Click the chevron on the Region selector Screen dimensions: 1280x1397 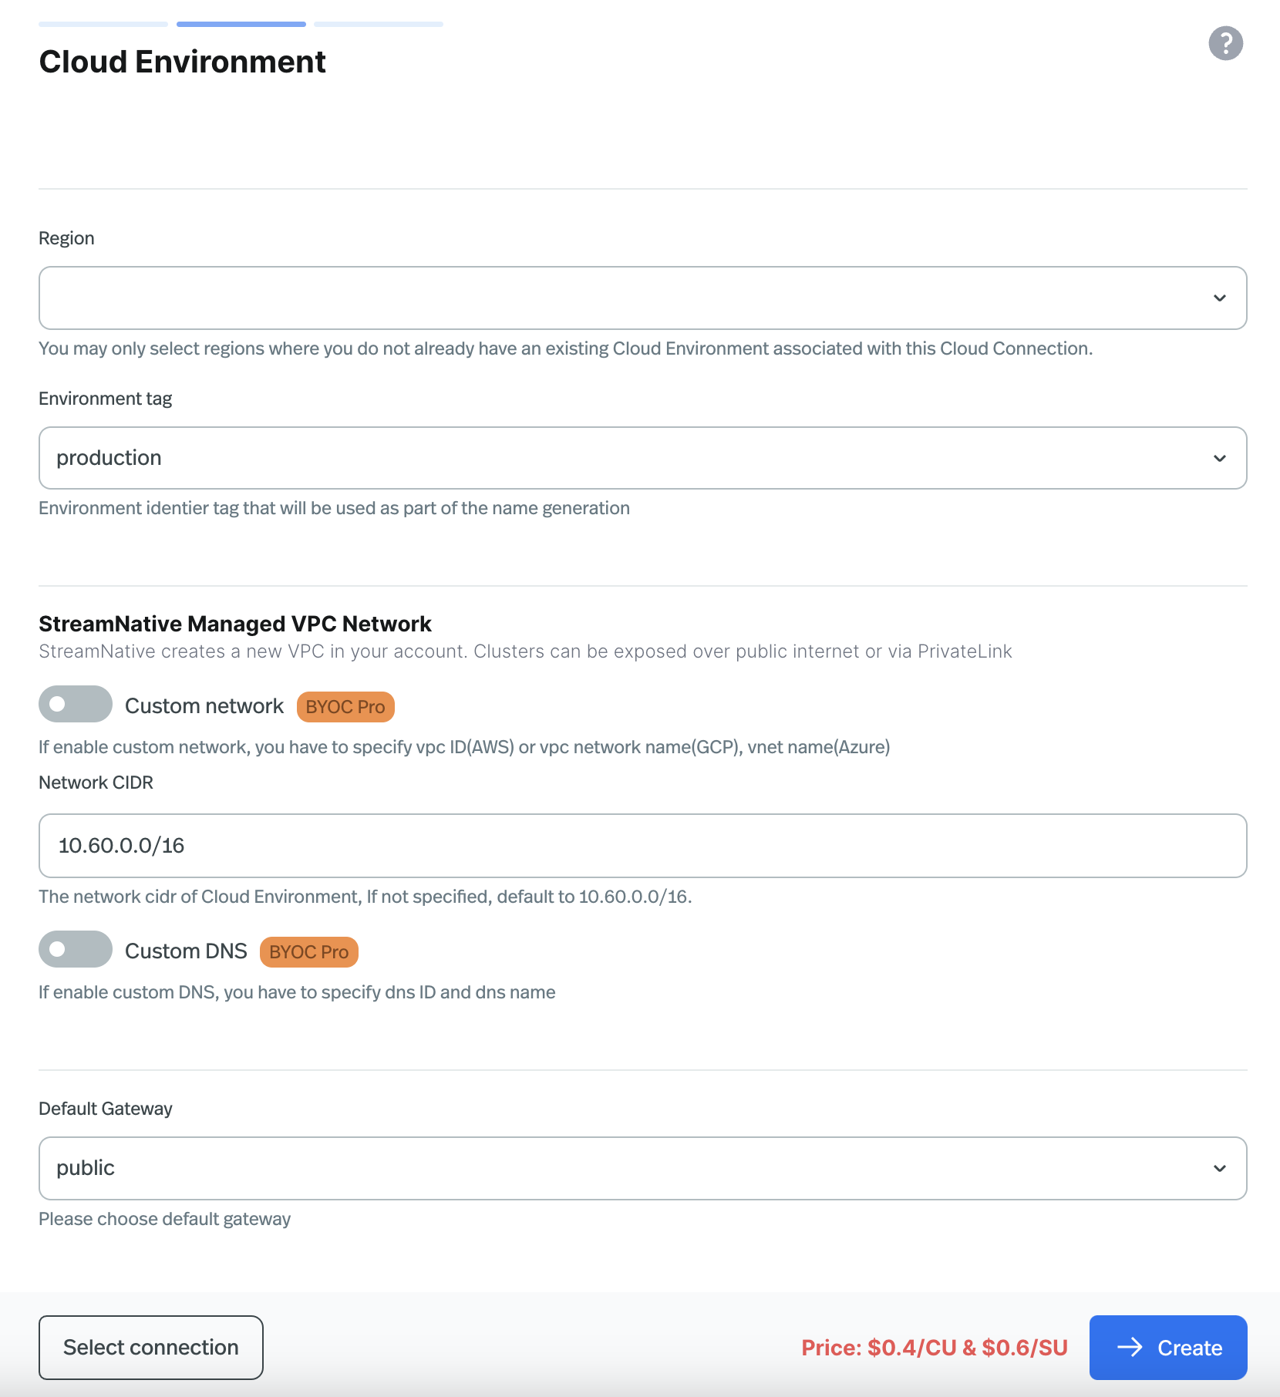click(x=1219, y=298)
